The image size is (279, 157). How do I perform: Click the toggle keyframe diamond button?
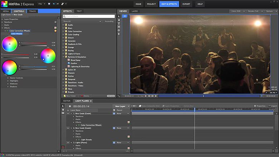click(x=134, y=106)
